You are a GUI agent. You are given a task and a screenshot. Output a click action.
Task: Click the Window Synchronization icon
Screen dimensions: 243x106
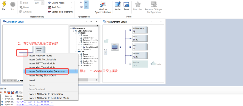(103, 4)
